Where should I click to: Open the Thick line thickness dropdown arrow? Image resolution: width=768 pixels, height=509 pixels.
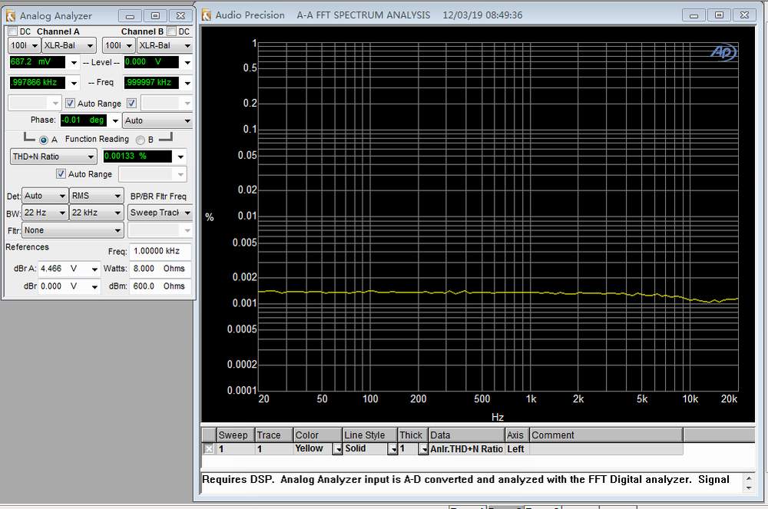coord(423,449)
